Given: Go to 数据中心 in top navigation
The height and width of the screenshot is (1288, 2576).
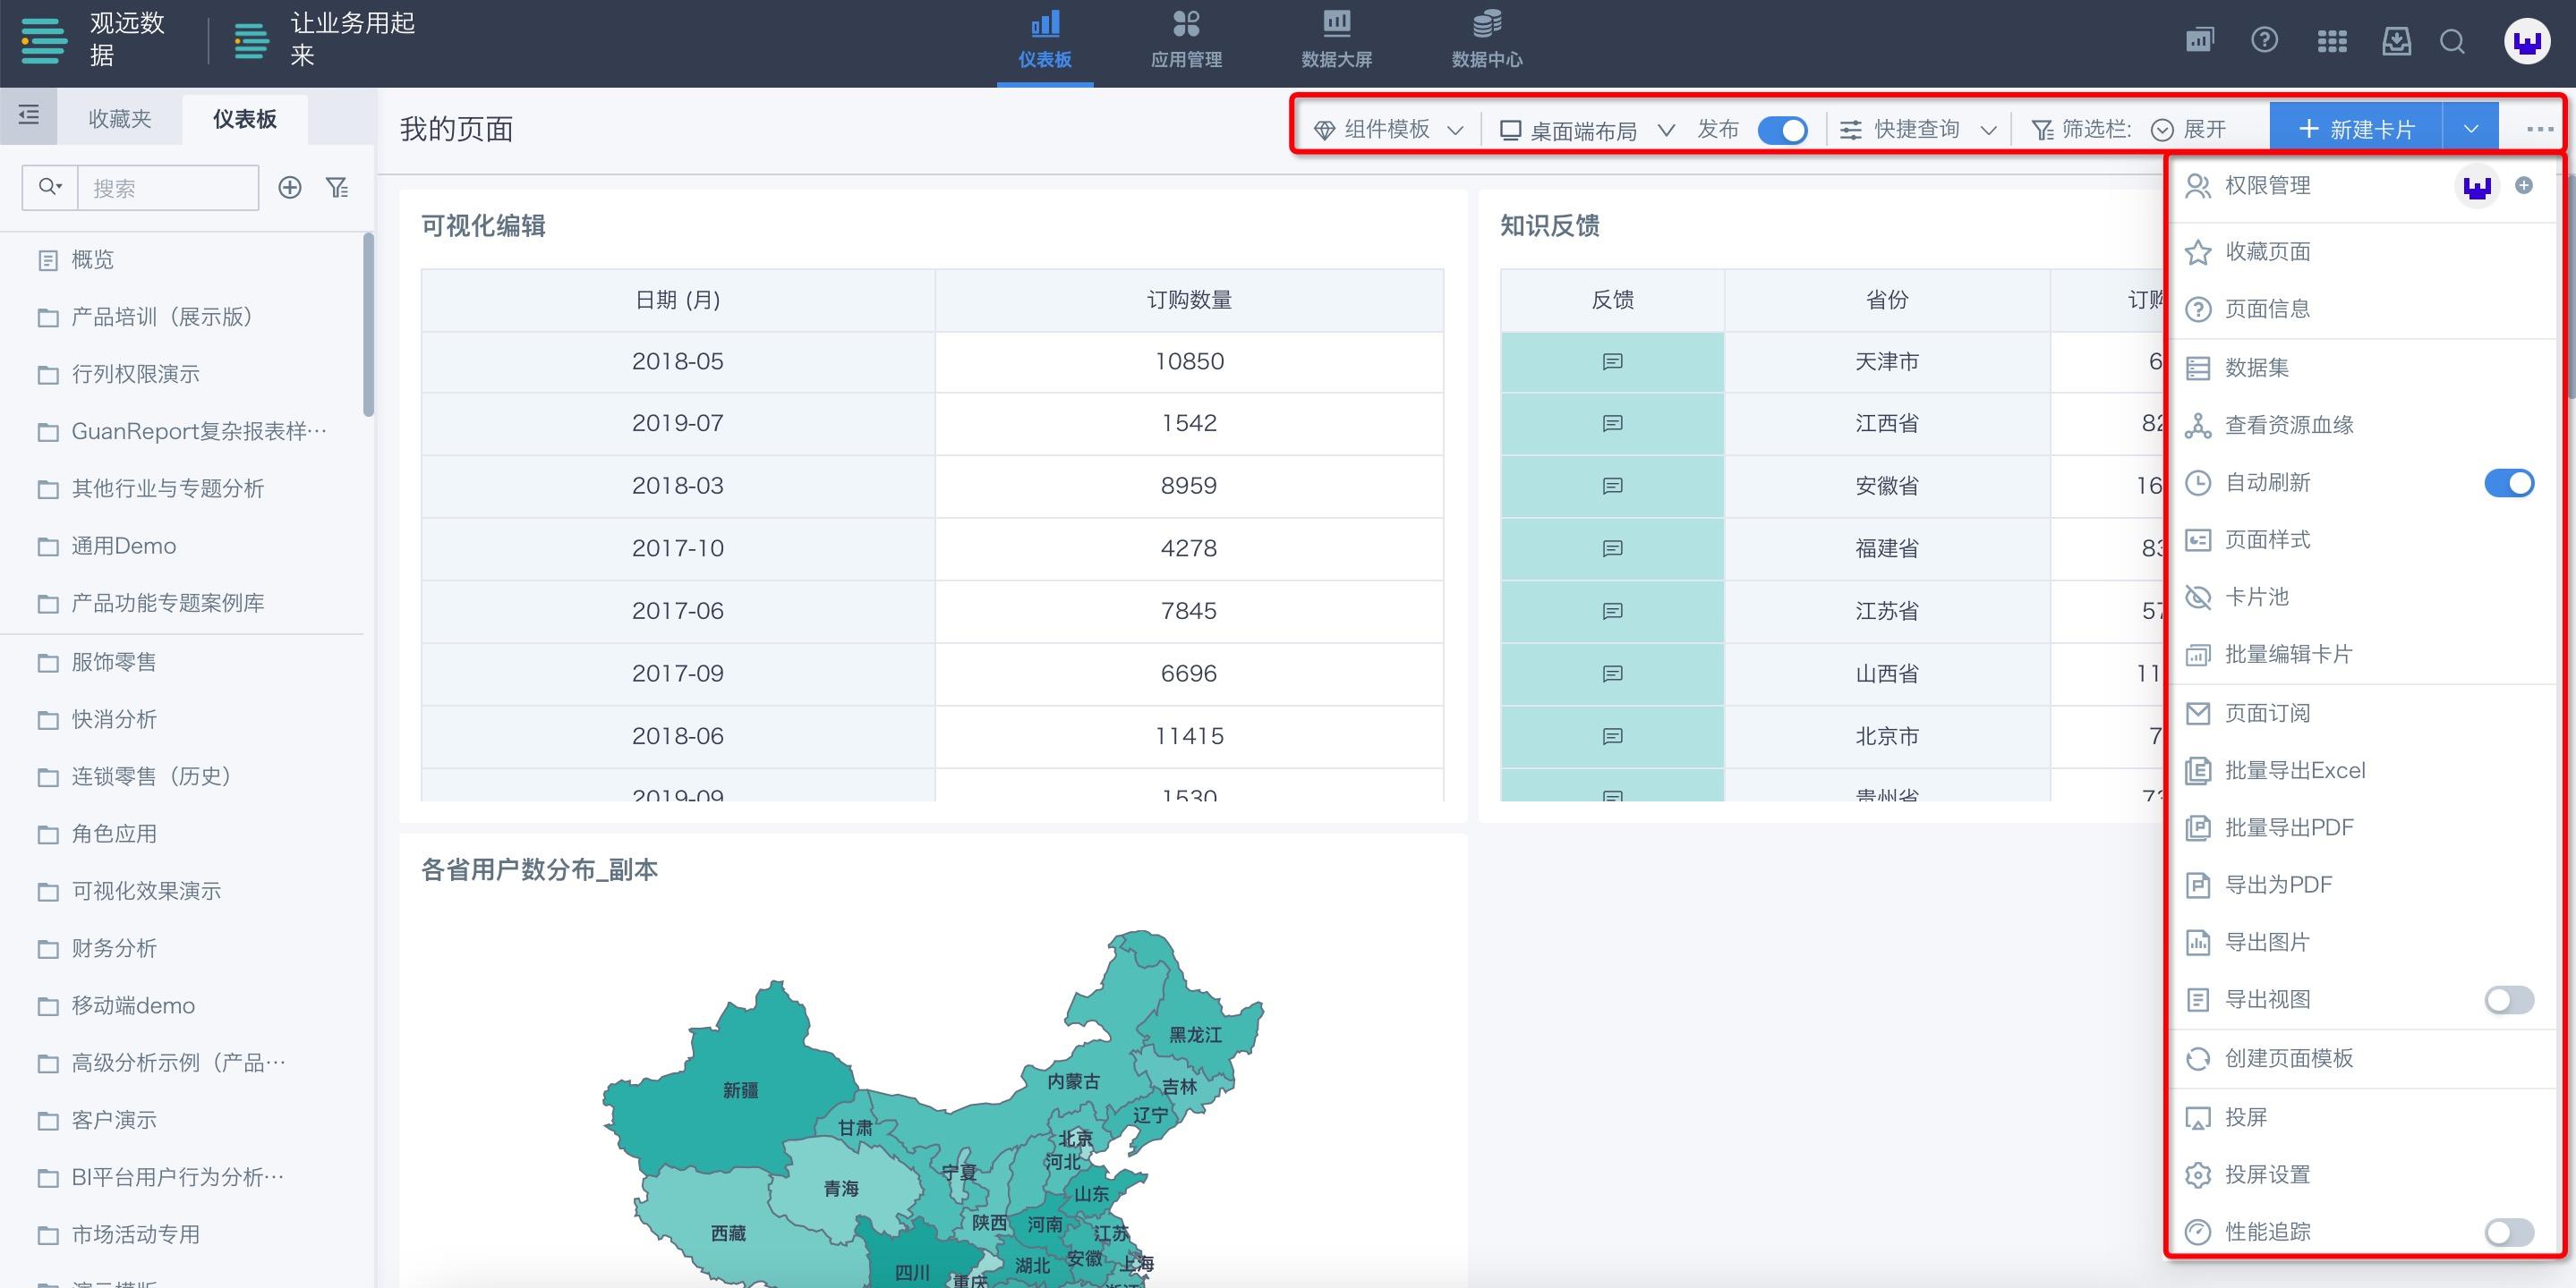Looking at the screenshot, I should pos(1487,40).
